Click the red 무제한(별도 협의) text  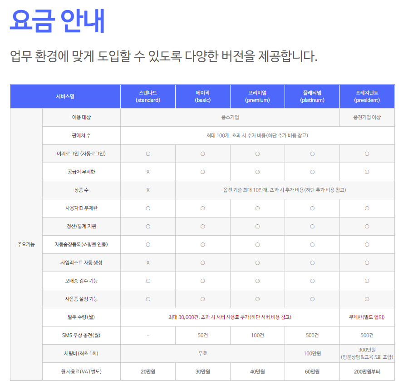pyautogui.click(x=367, y=317)
